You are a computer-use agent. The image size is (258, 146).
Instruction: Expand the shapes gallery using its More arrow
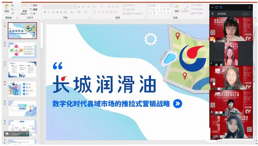click(171, 13)
